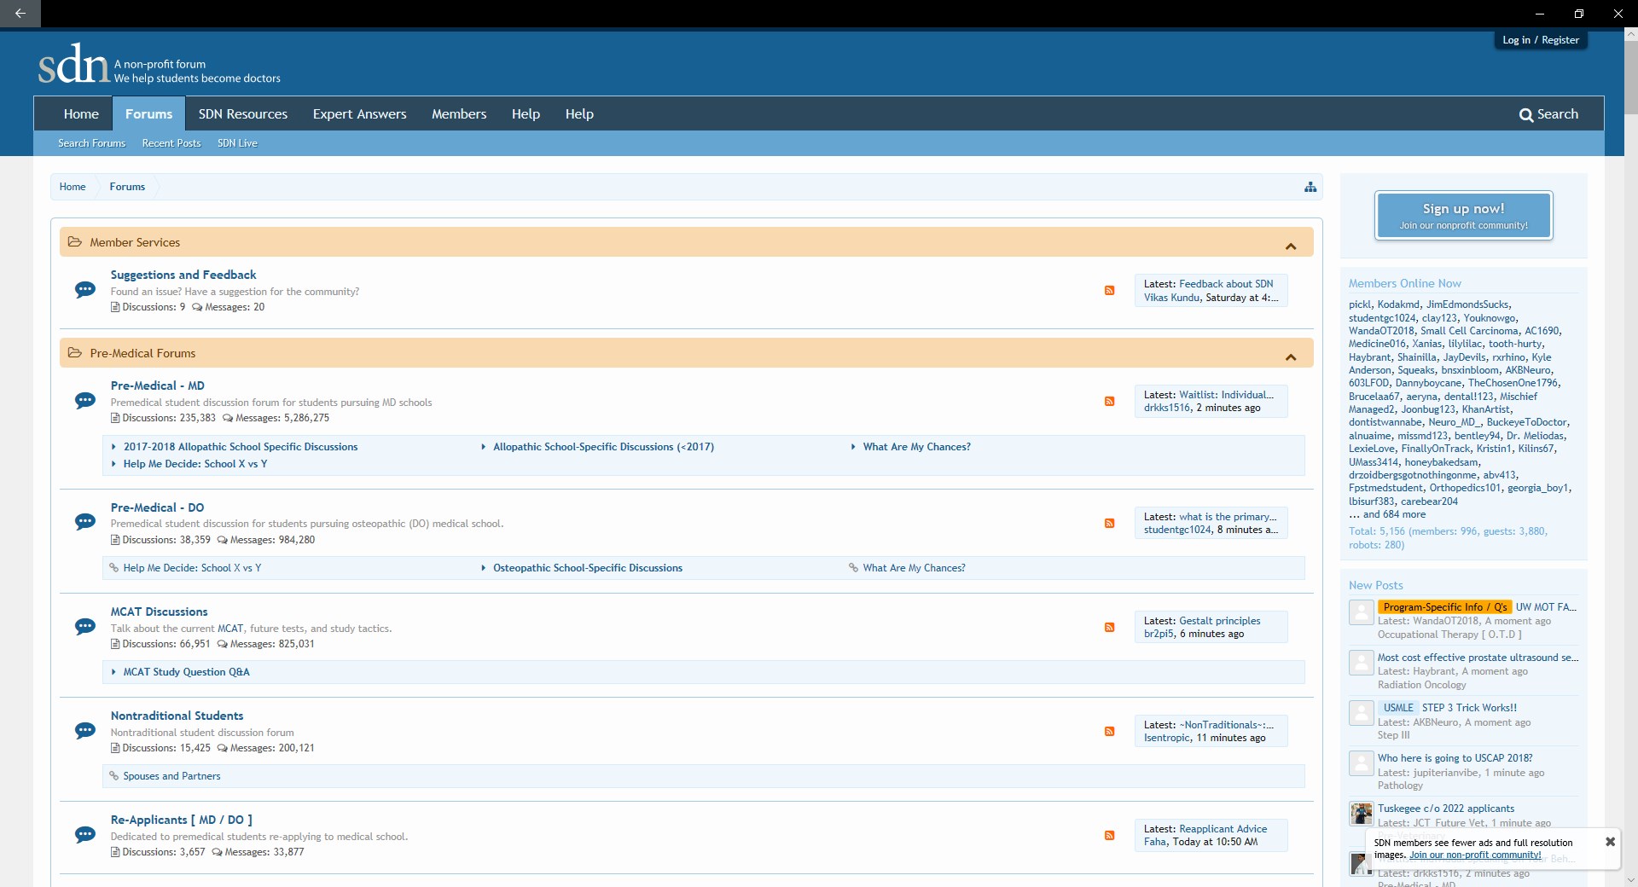Viewport: 1638px width, 887px height.
Task: Click speech bubble icon for Pre-Medical - DO
Action: [x=85, y=522]
